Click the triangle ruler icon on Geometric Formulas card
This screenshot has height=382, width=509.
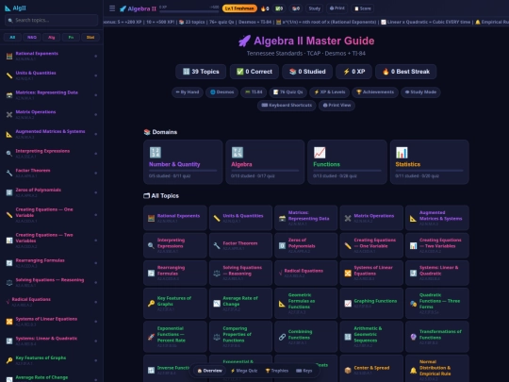click(282, 304)
